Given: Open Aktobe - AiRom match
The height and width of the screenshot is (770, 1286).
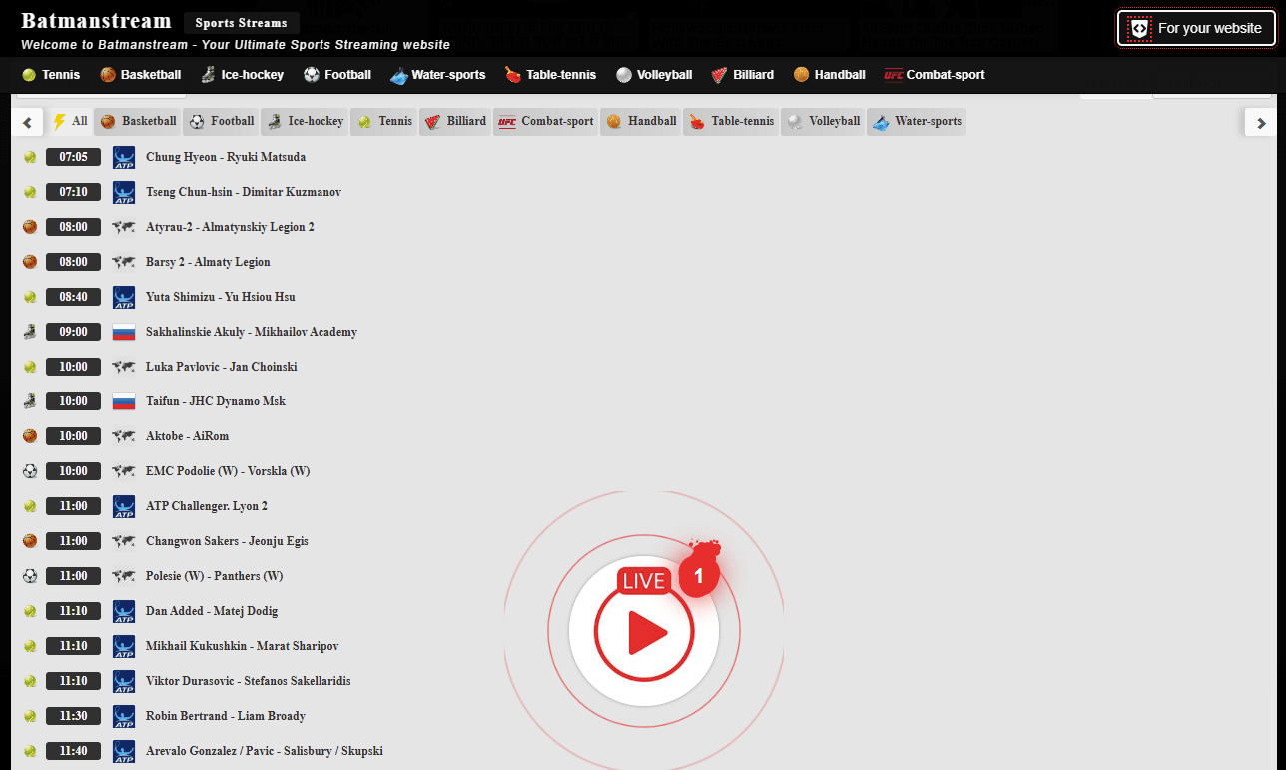Looking at the screenshot, I should tap(188, 436).
